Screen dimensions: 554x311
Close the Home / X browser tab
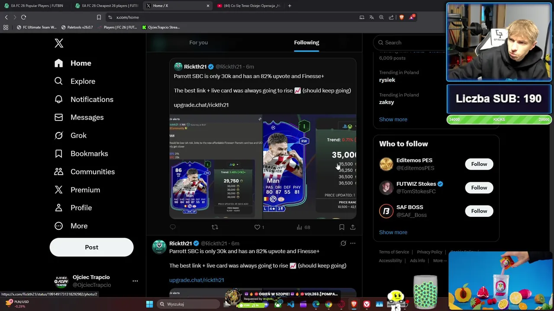tap(208, 6)
